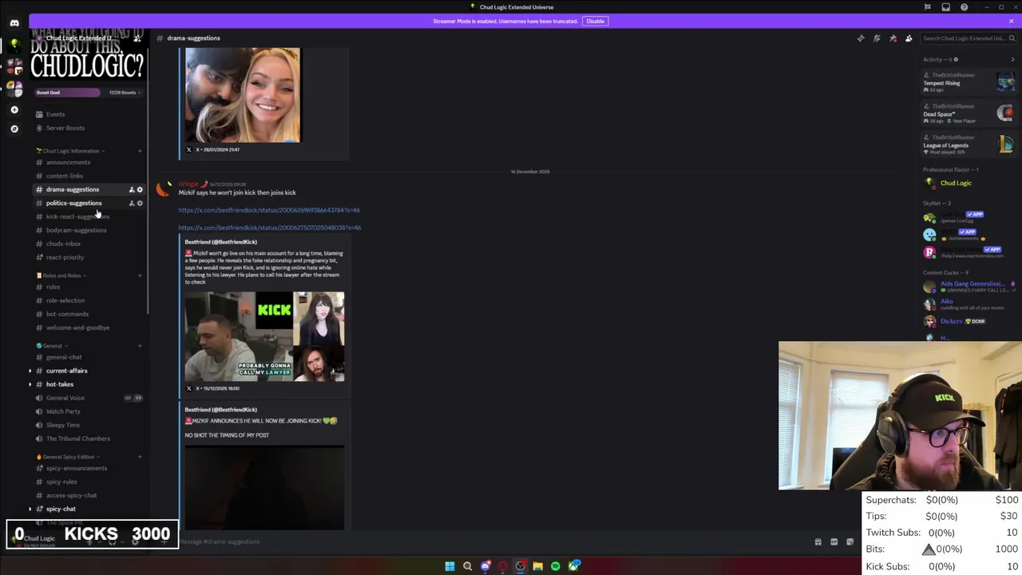Open chuds-inbox channel
This screenshot has width=1022, height=575.
pyautogui.click(x=63, y=244)
